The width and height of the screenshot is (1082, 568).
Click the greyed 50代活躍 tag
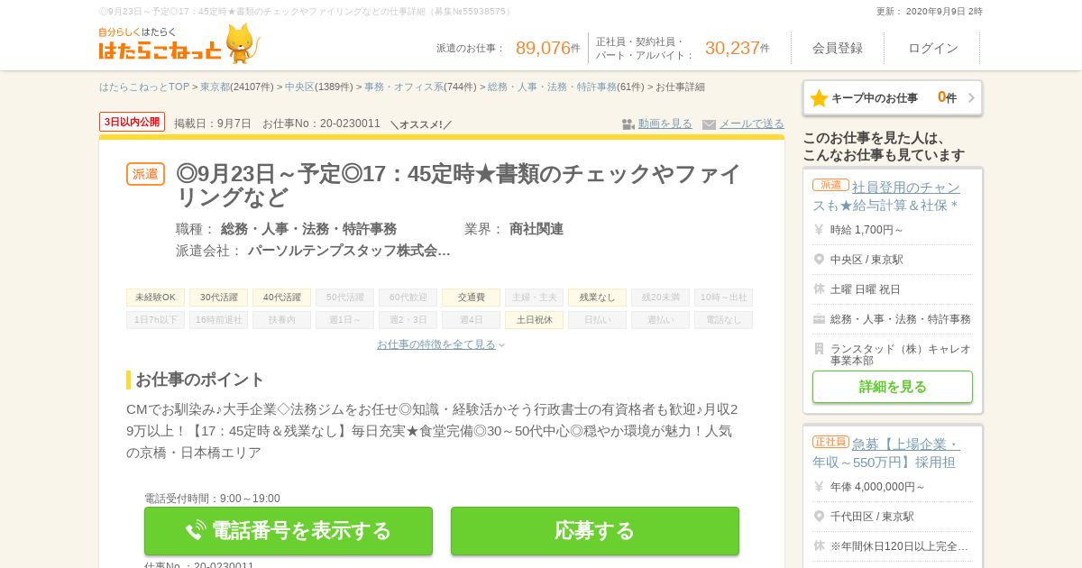coord(344,298)
